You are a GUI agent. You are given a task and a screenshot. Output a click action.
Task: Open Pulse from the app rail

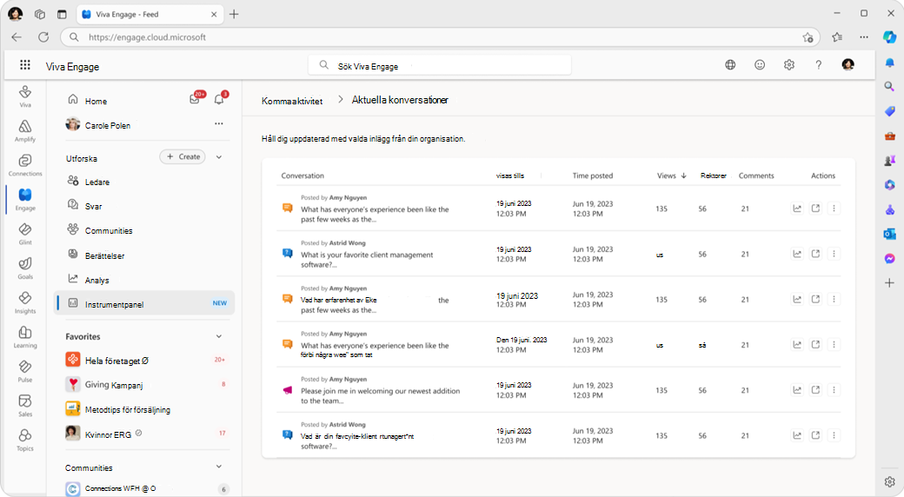coord(25,371)
